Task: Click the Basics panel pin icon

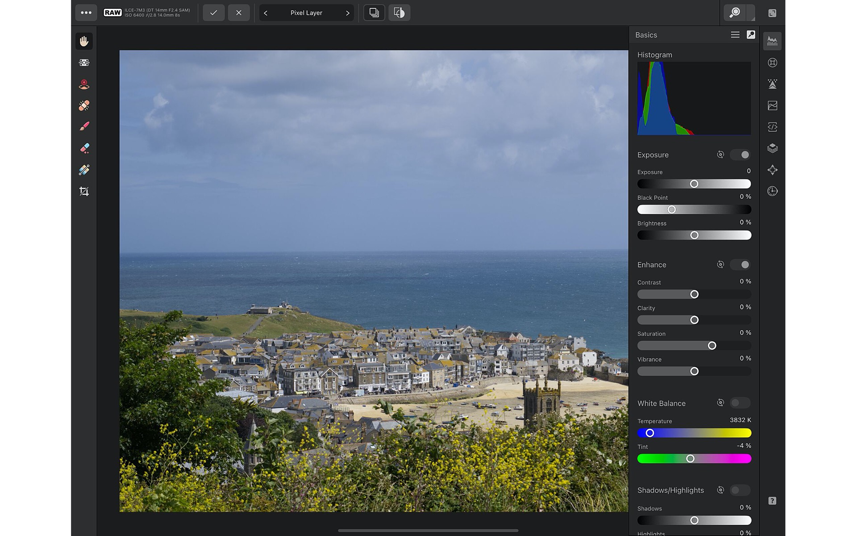Action: coord(751,34)
